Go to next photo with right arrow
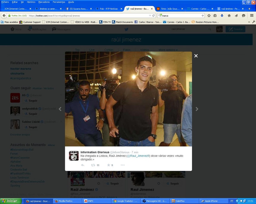This screenshot has width=256, height=204. coord(197,109)
